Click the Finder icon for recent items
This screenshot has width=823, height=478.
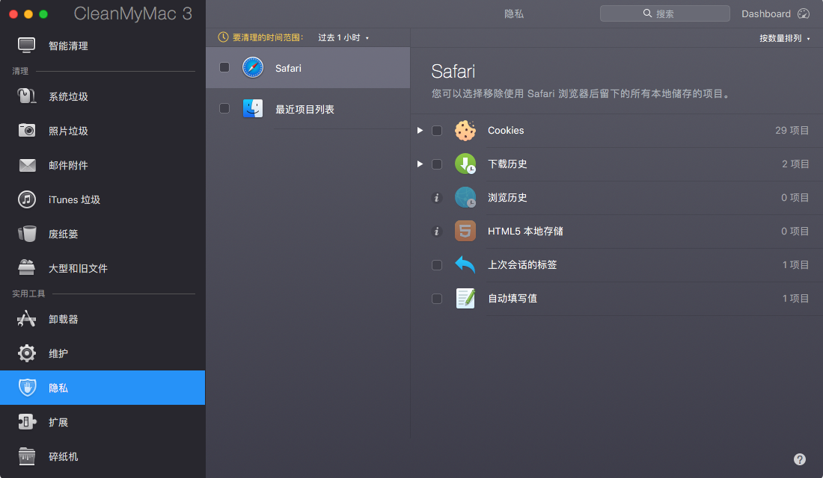coord(253,108)
